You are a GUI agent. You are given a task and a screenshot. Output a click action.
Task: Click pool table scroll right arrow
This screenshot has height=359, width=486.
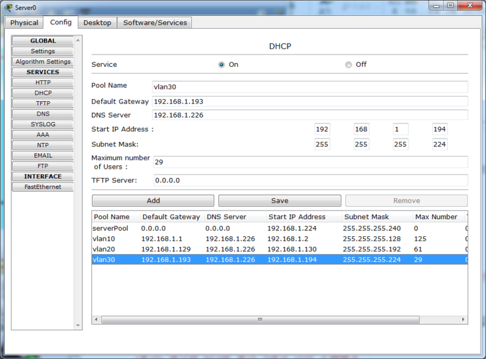[x=464, y=320]
